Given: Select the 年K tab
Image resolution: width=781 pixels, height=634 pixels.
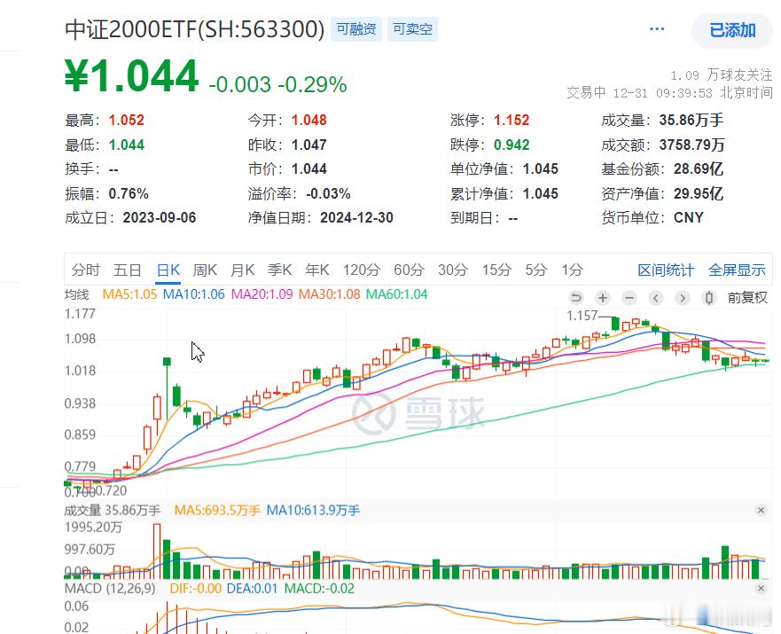Looking at the screenshot, I should (317, 270).
